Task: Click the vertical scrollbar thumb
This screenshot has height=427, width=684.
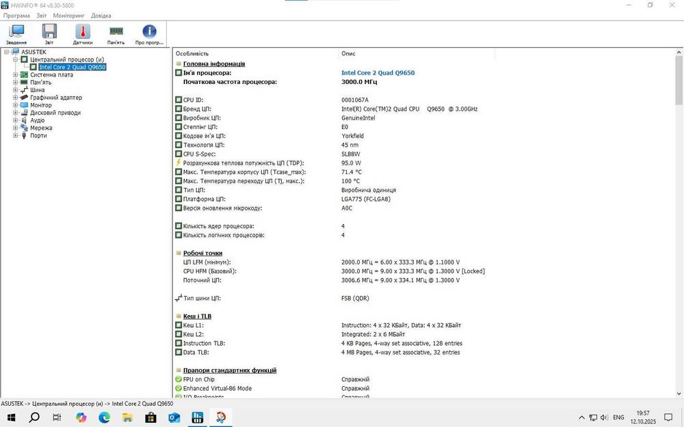Action: 679,80
